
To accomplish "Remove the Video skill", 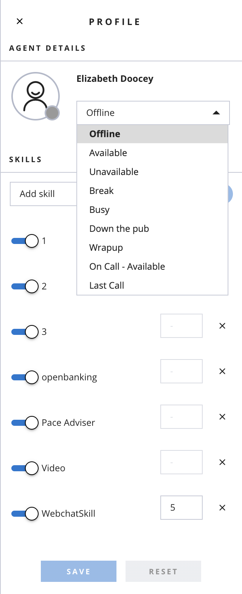I will point(222,462).
